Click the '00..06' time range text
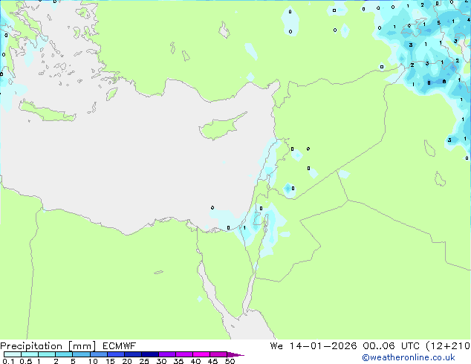Viewport: 471px width, 364px height. [379, 346]
